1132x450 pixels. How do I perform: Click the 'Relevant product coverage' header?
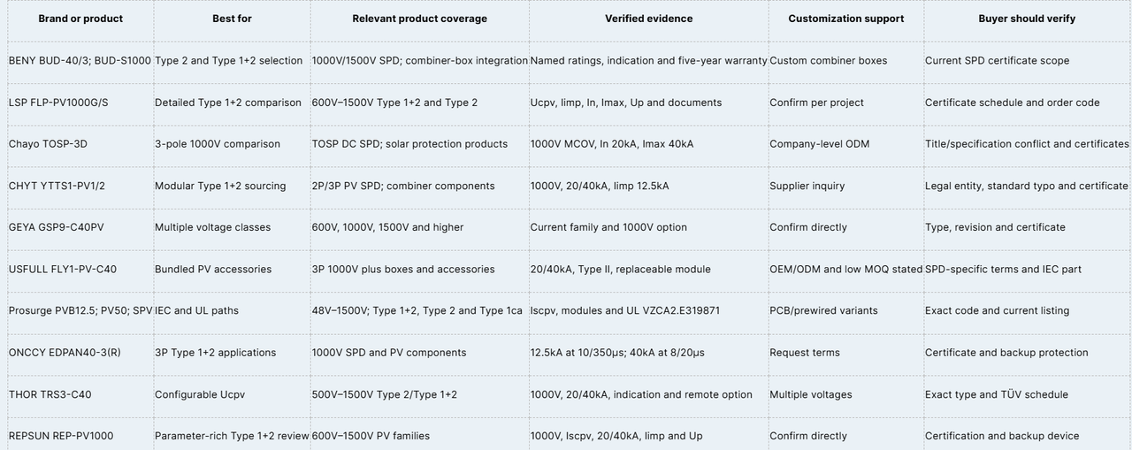pyautogui.click(x=419, y=19)
